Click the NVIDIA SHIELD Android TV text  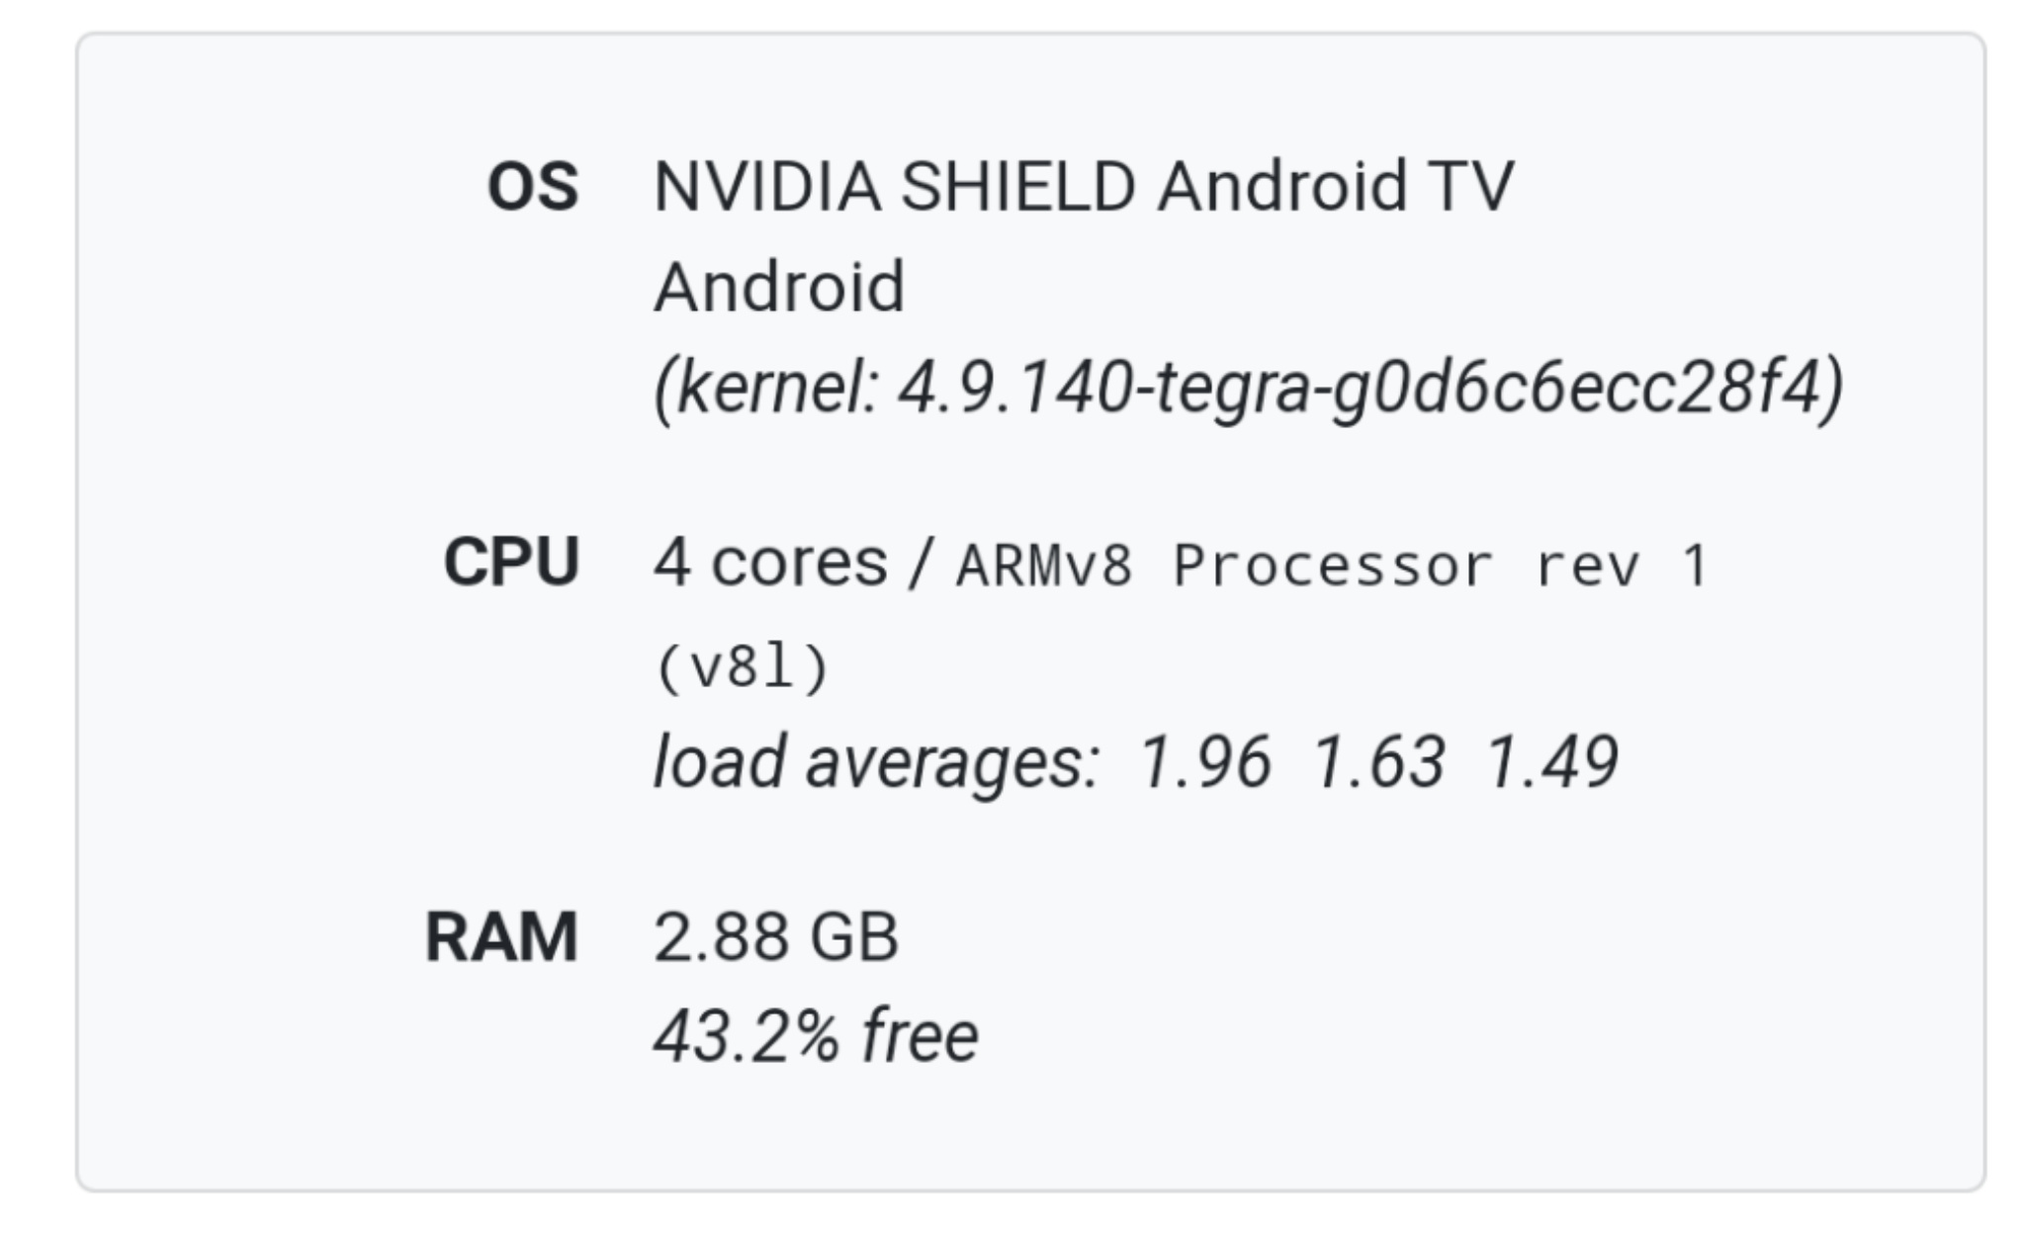pos(1083,187)
